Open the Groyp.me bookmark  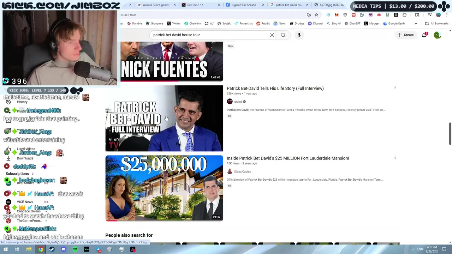(154, 24)
